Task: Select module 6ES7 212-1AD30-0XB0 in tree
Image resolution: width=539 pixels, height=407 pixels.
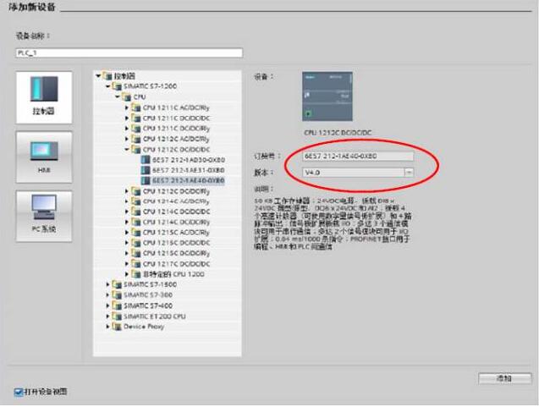Action: pyautogui.click(x=177, y=159)
